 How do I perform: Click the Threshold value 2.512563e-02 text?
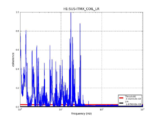click(x=133, y=99)
